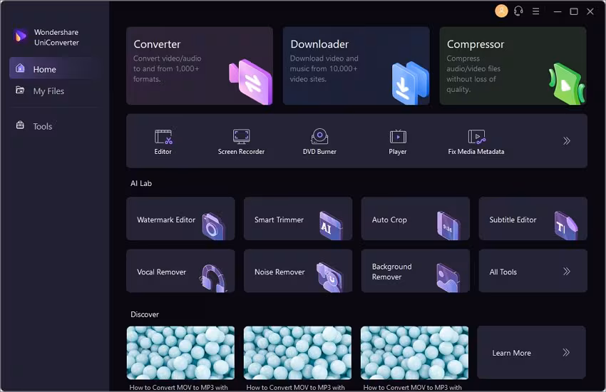
Task: Expand more tools with double chevron in toolbar row
Action: click(567, 140)
